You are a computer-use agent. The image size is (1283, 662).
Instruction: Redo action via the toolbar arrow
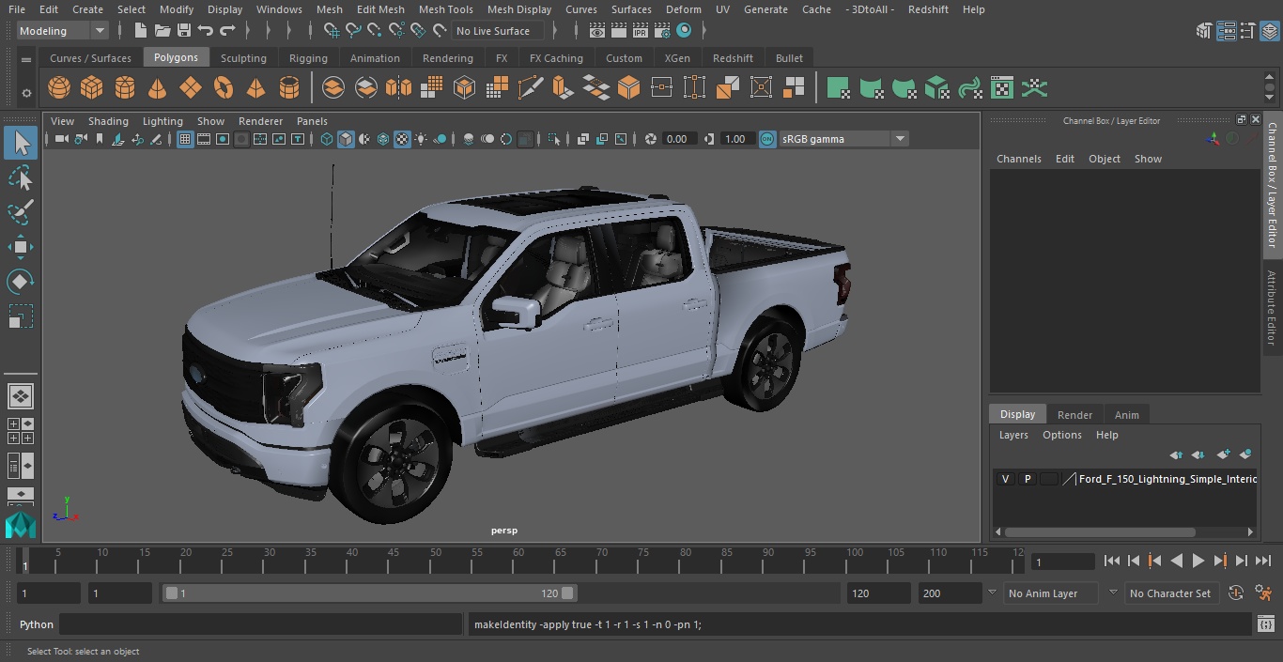coord(227,31)
